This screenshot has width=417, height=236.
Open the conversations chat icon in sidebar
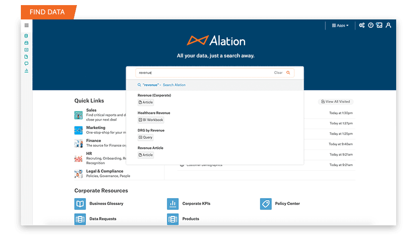click(x=26, y=63)
